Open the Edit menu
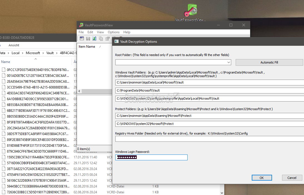Viewport: 304px width, 195px height. click(x=90, y=32)
